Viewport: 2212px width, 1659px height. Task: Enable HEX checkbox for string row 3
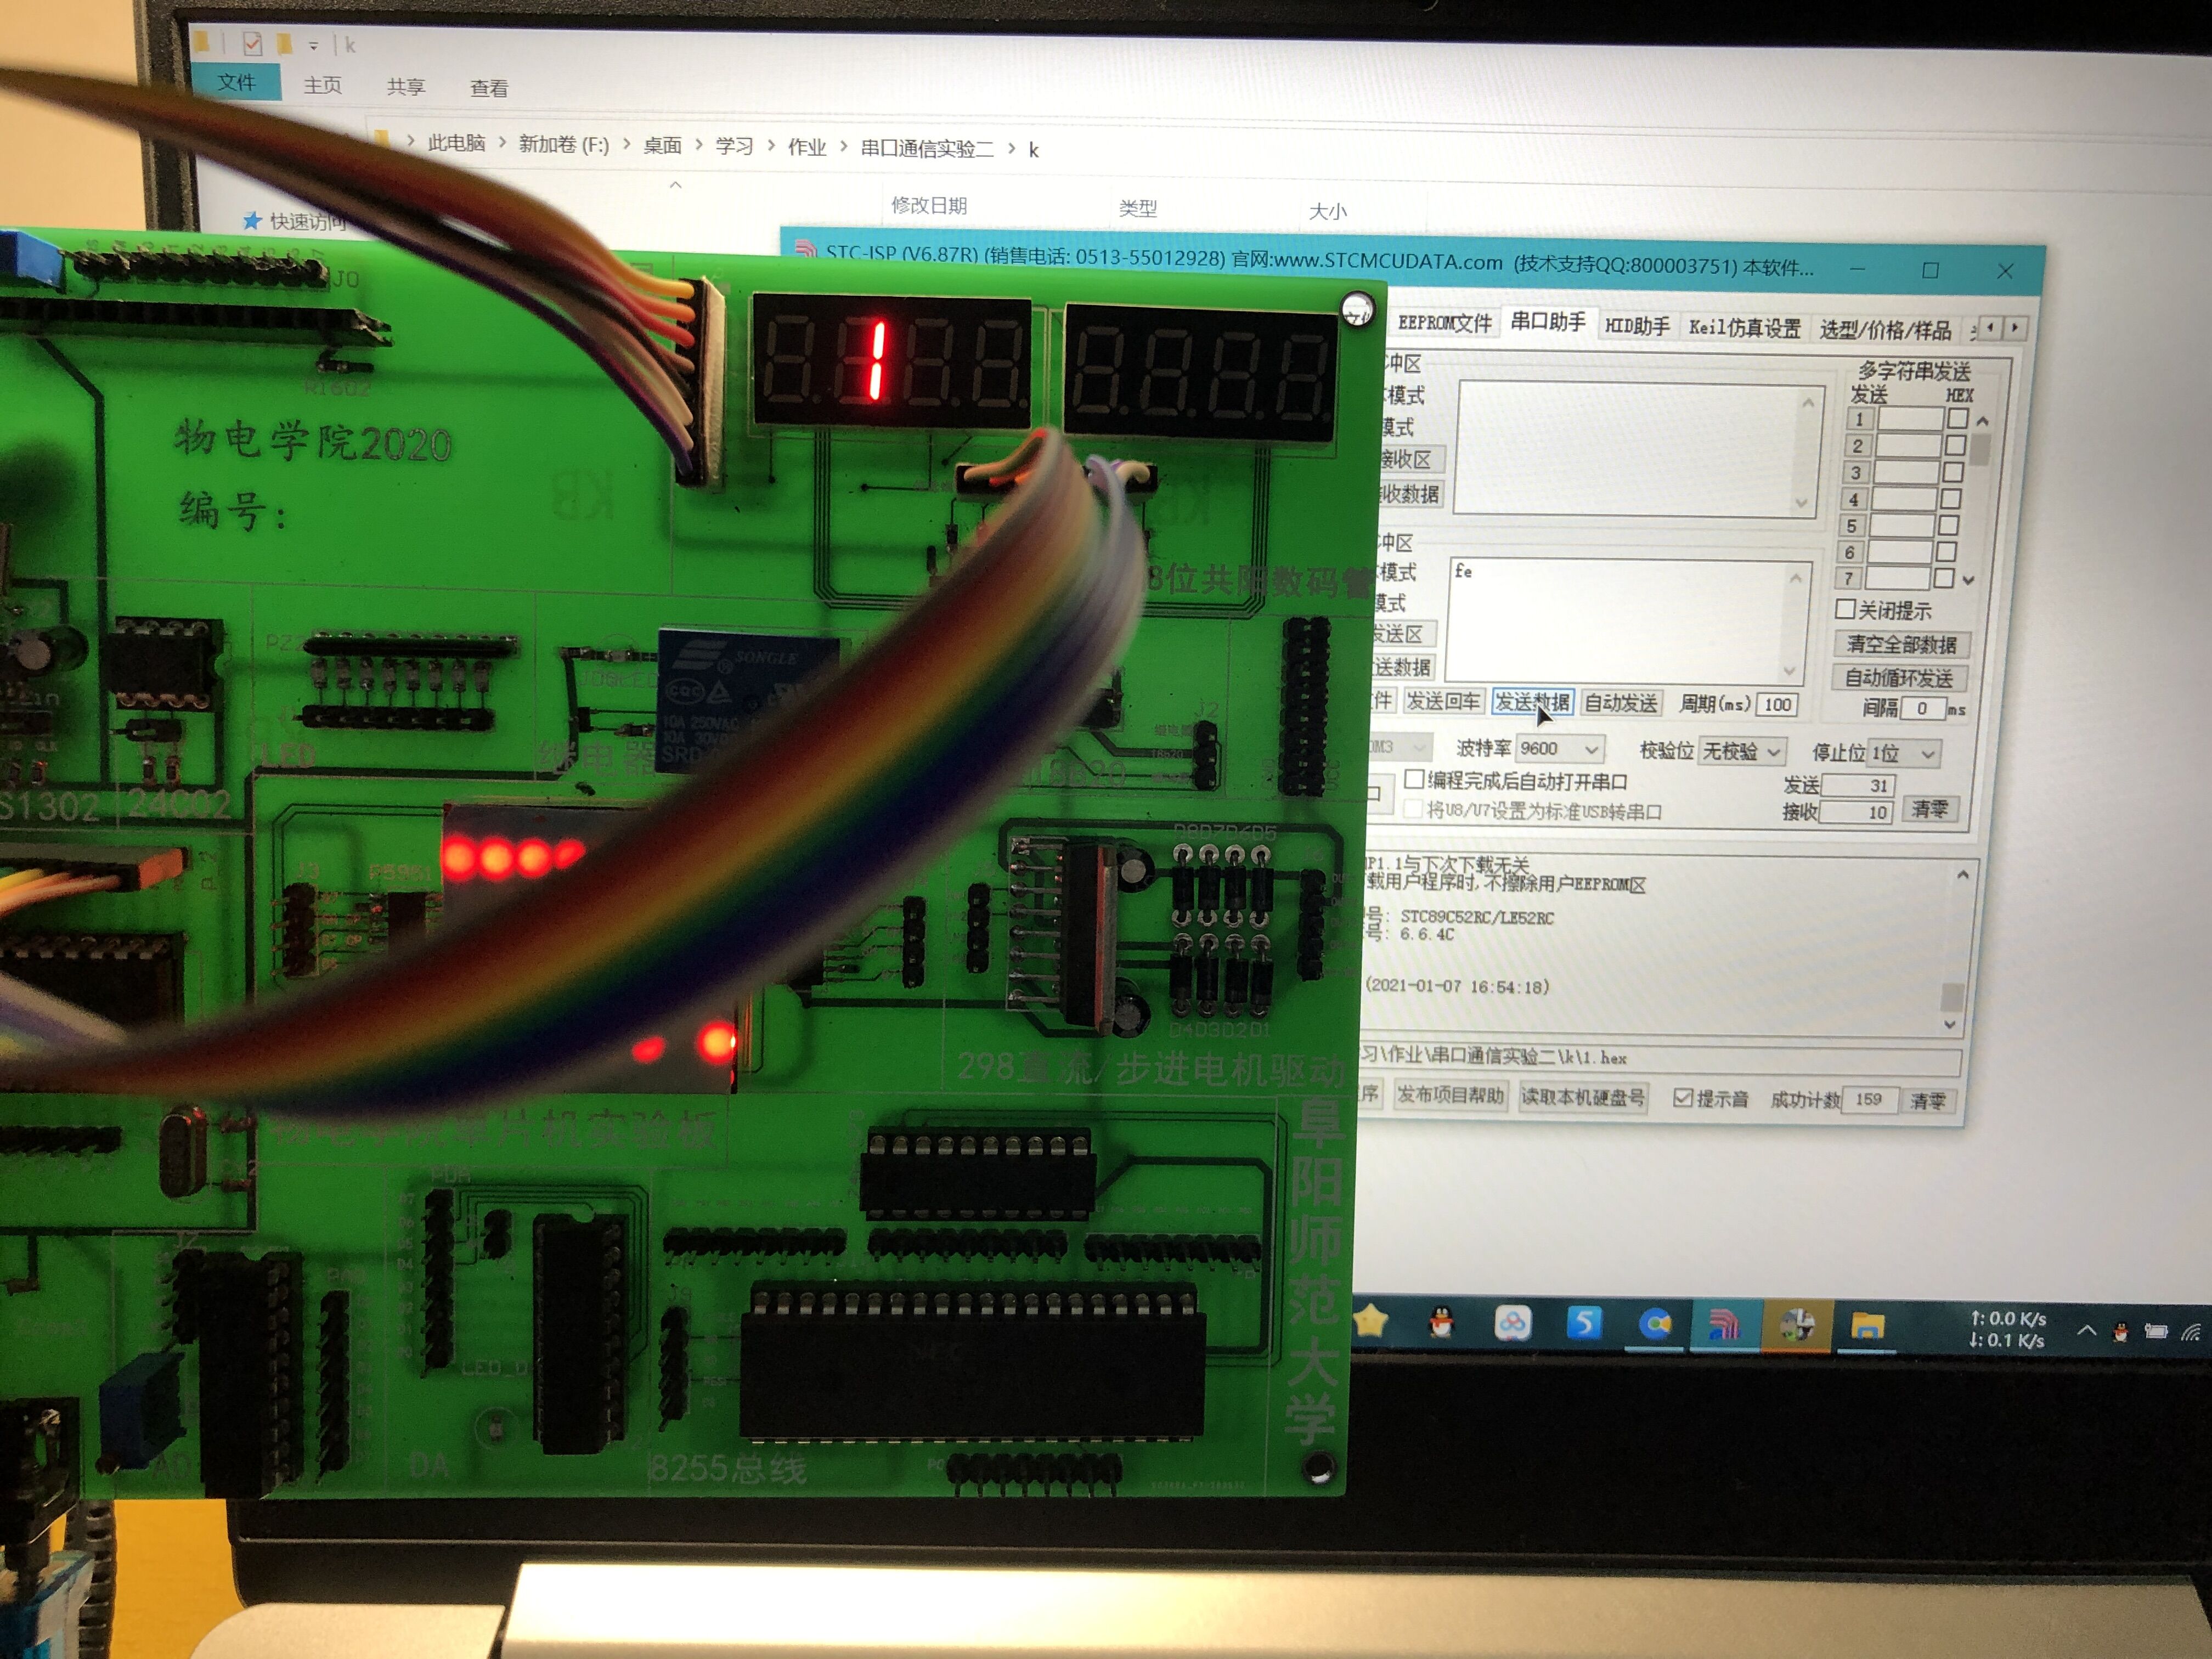click(1954, 472)
